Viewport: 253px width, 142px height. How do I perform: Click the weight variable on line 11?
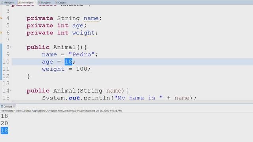[53, 69]
